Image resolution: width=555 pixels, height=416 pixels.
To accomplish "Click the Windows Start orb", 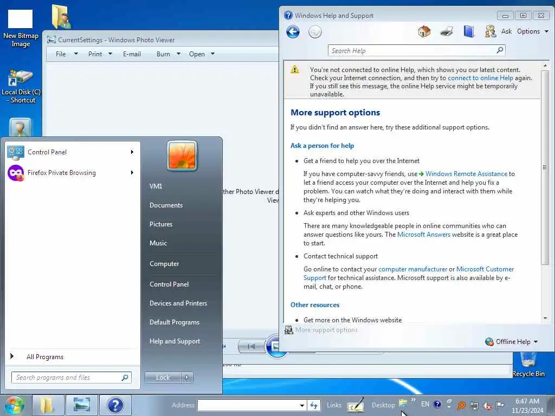I will (x=15, y=405).
